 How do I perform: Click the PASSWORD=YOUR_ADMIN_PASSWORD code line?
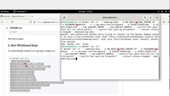coord(30,66)
